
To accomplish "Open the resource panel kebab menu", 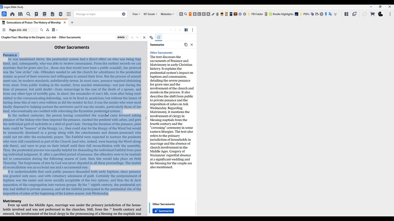I will (x=192, y=30).
